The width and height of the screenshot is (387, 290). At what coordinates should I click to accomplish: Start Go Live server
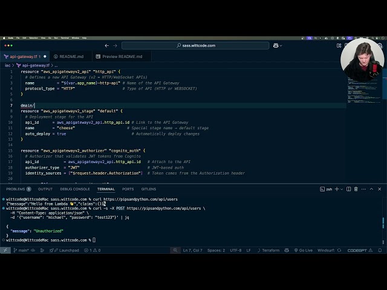coord(304,250)
